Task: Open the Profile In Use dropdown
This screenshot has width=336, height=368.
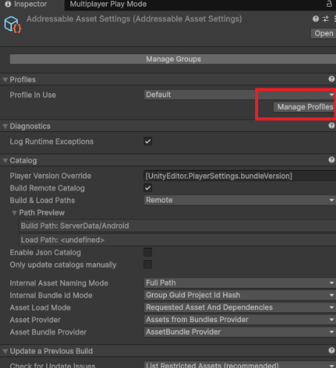Action: coord(240,95)
